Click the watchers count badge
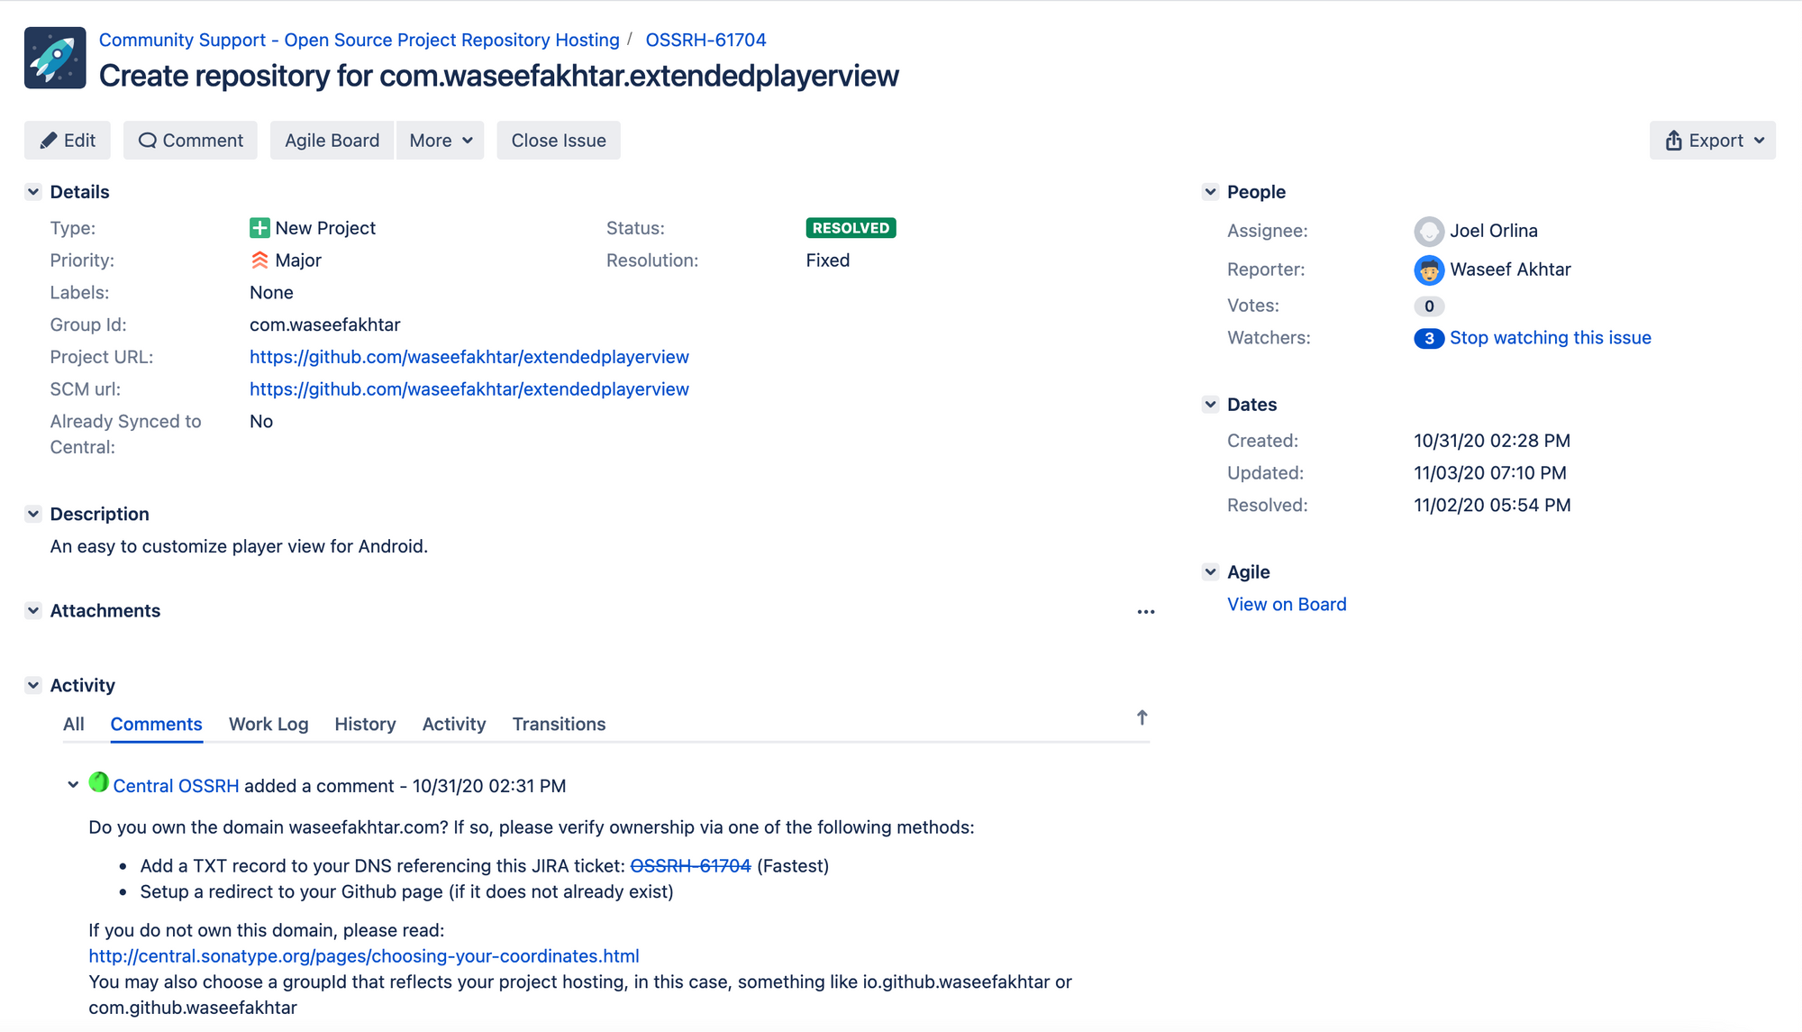 [1429, 338]
